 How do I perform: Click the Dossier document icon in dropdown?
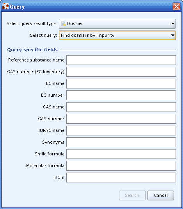pyautogui.click(x=63, y=23)
